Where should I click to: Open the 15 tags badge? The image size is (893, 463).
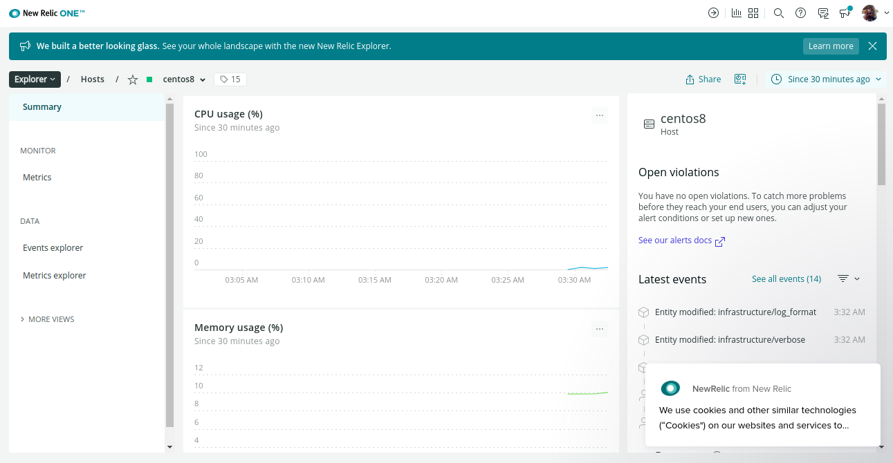pos(230,79)
